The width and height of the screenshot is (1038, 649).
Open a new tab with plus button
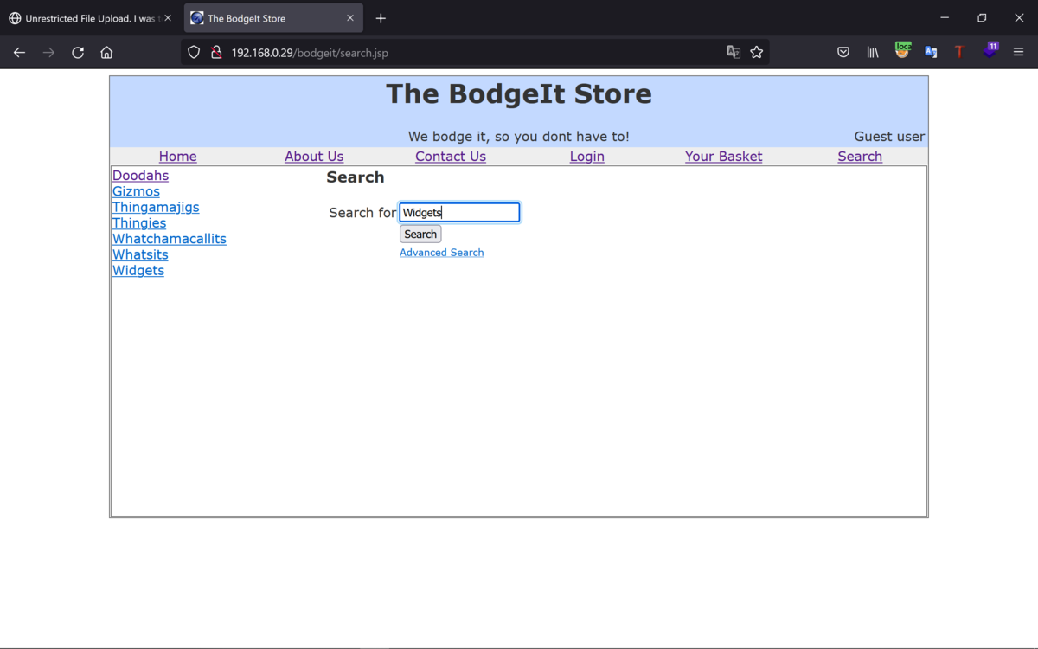coord(381,18)
